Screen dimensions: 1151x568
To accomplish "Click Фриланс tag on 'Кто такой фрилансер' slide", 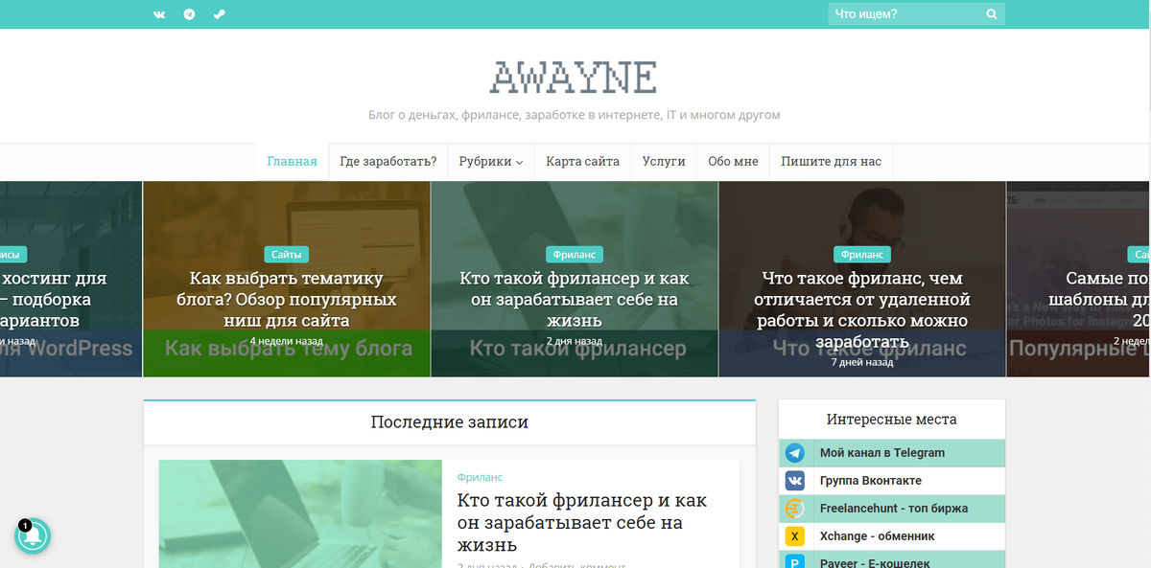I will 574,255.
